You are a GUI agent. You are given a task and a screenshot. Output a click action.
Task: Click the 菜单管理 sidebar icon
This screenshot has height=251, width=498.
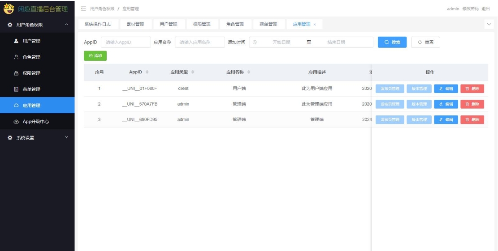point(16,89)
